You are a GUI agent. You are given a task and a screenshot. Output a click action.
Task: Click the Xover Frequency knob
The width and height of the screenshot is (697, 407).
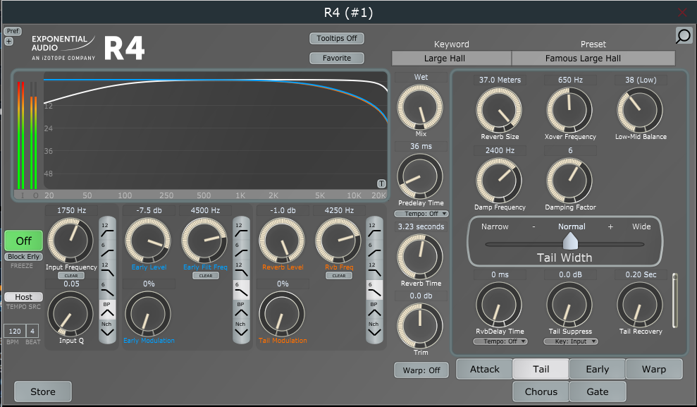569,110
